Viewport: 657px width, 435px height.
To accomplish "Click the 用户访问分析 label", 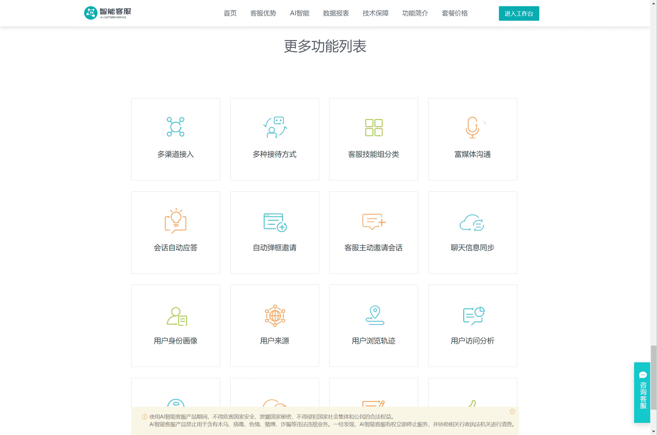I will (x=472, y=341).
